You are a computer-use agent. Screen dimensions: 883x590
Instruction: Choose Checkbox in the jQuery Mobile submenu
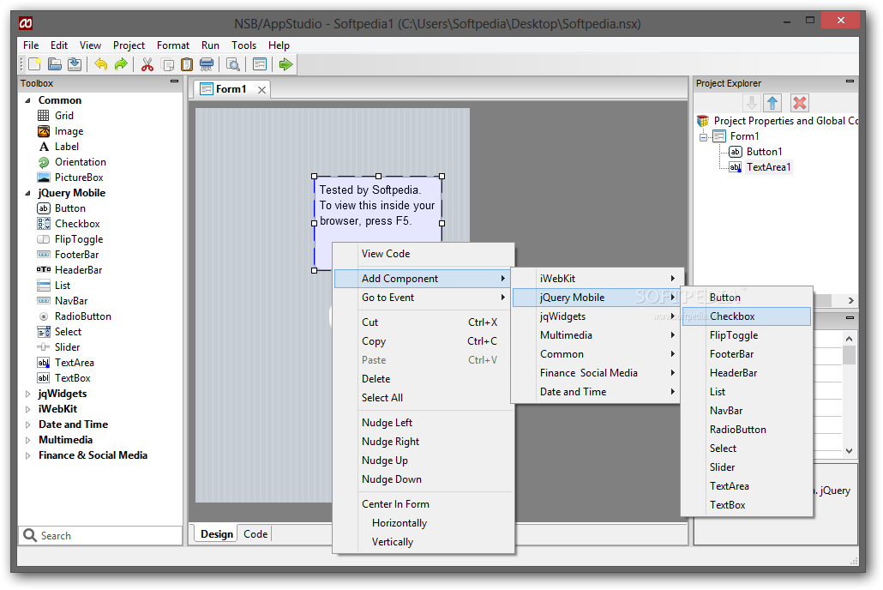pyautogui.click(x=746, y=316)
